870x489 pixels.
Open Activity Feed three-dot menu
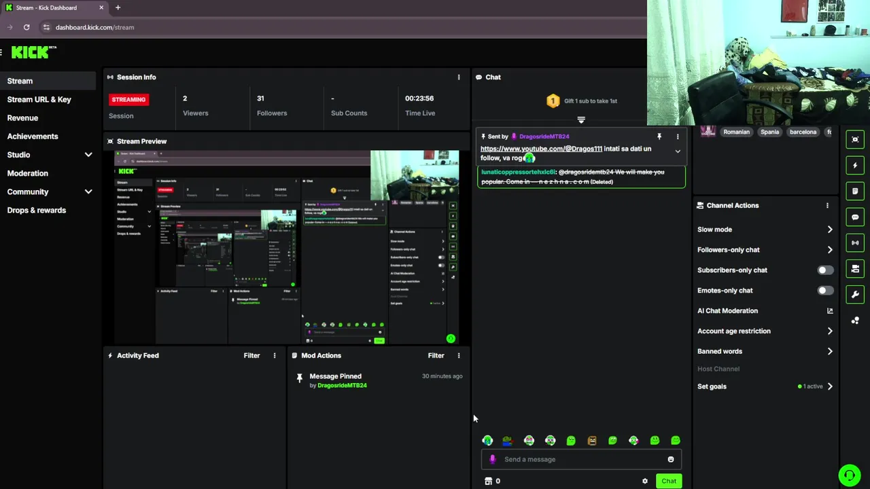click(275, 355)
